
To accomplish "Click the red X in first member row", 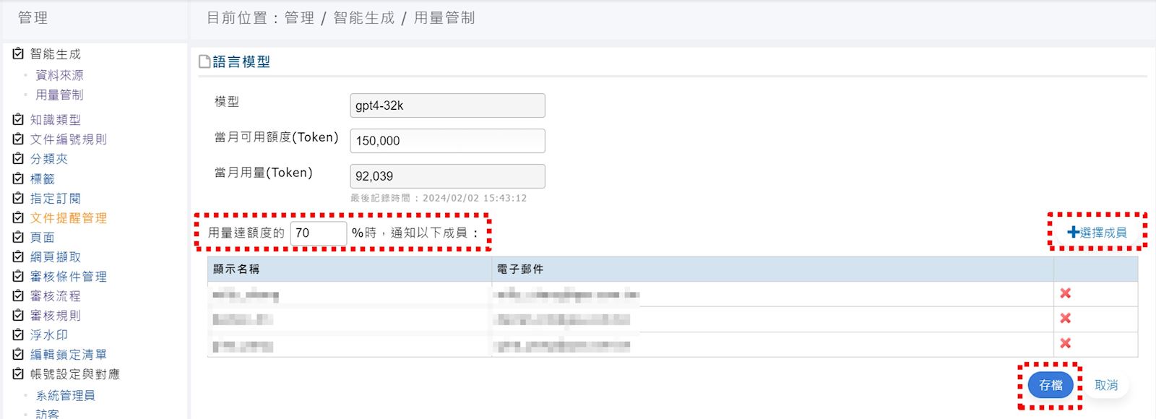I will [1065, 293].
